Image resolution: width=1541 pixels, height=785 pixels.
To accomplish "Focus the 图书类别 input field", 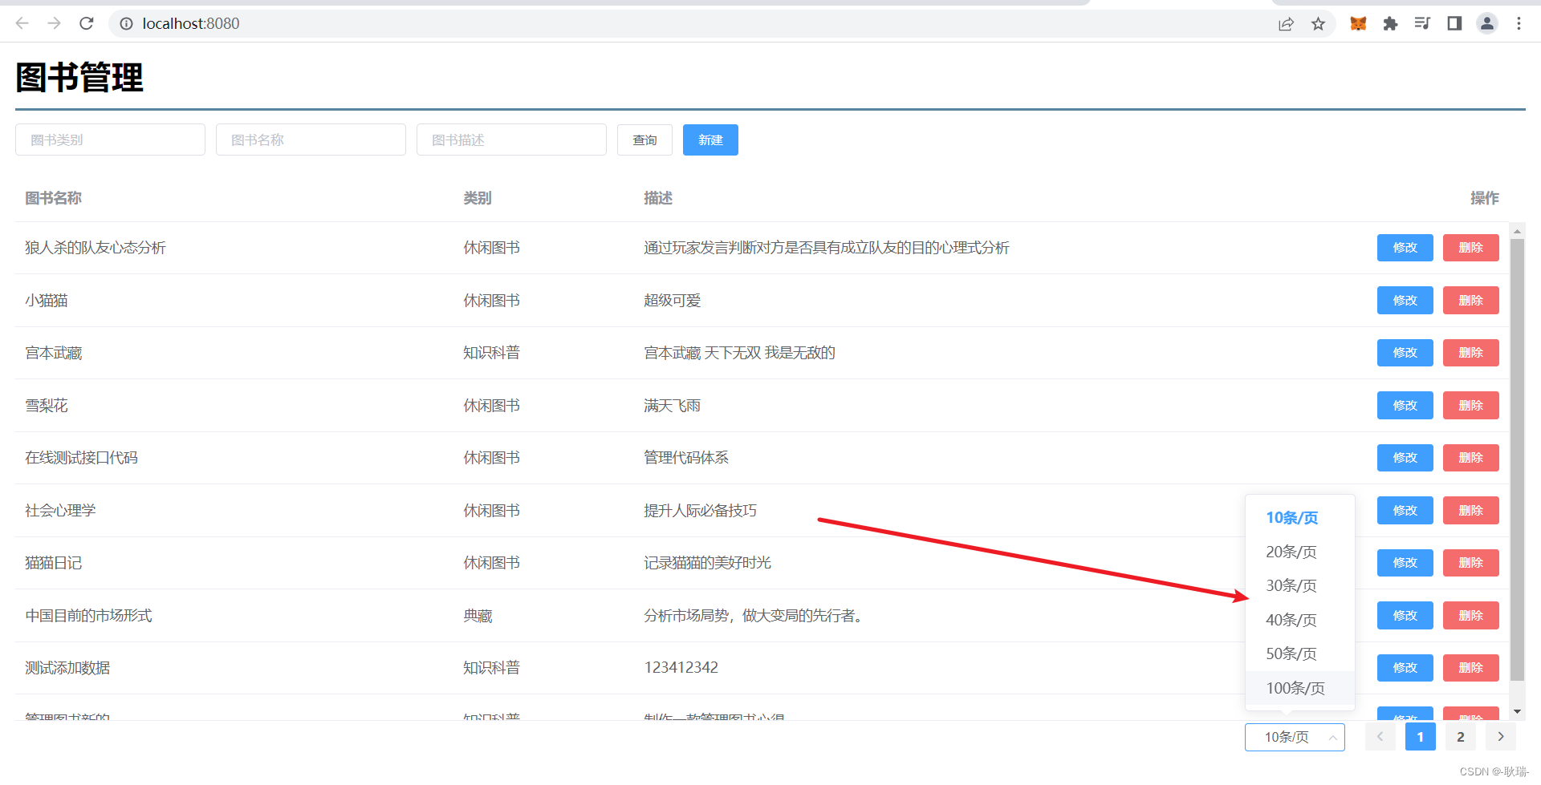I will click(x=110, y=140).
